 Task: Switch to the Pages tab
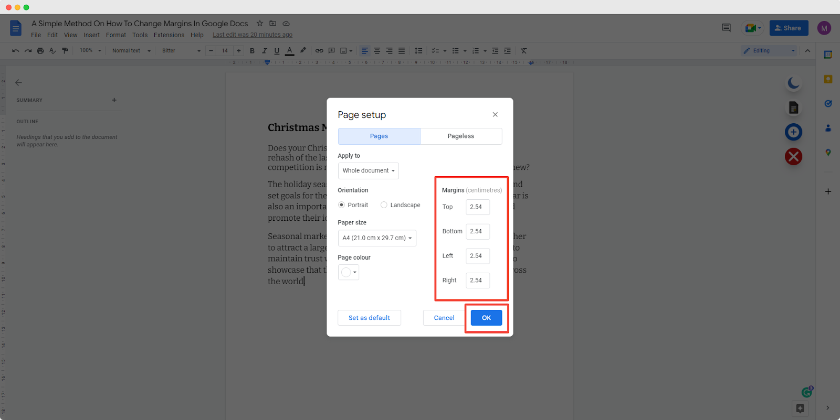pyautogui.click(x=379, y=136)
